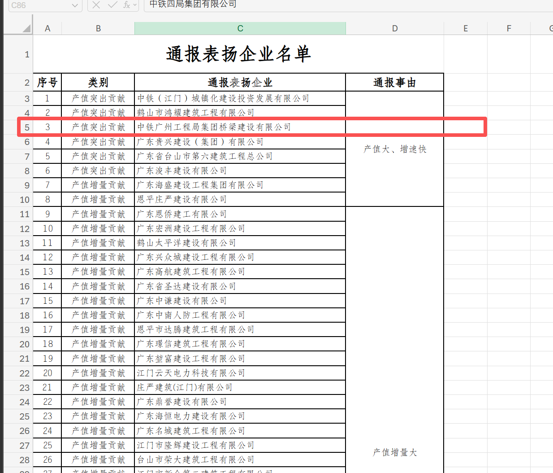Click the 类别 header cell
The height and width of the screenshot is (473, 553).
point(98,83)
